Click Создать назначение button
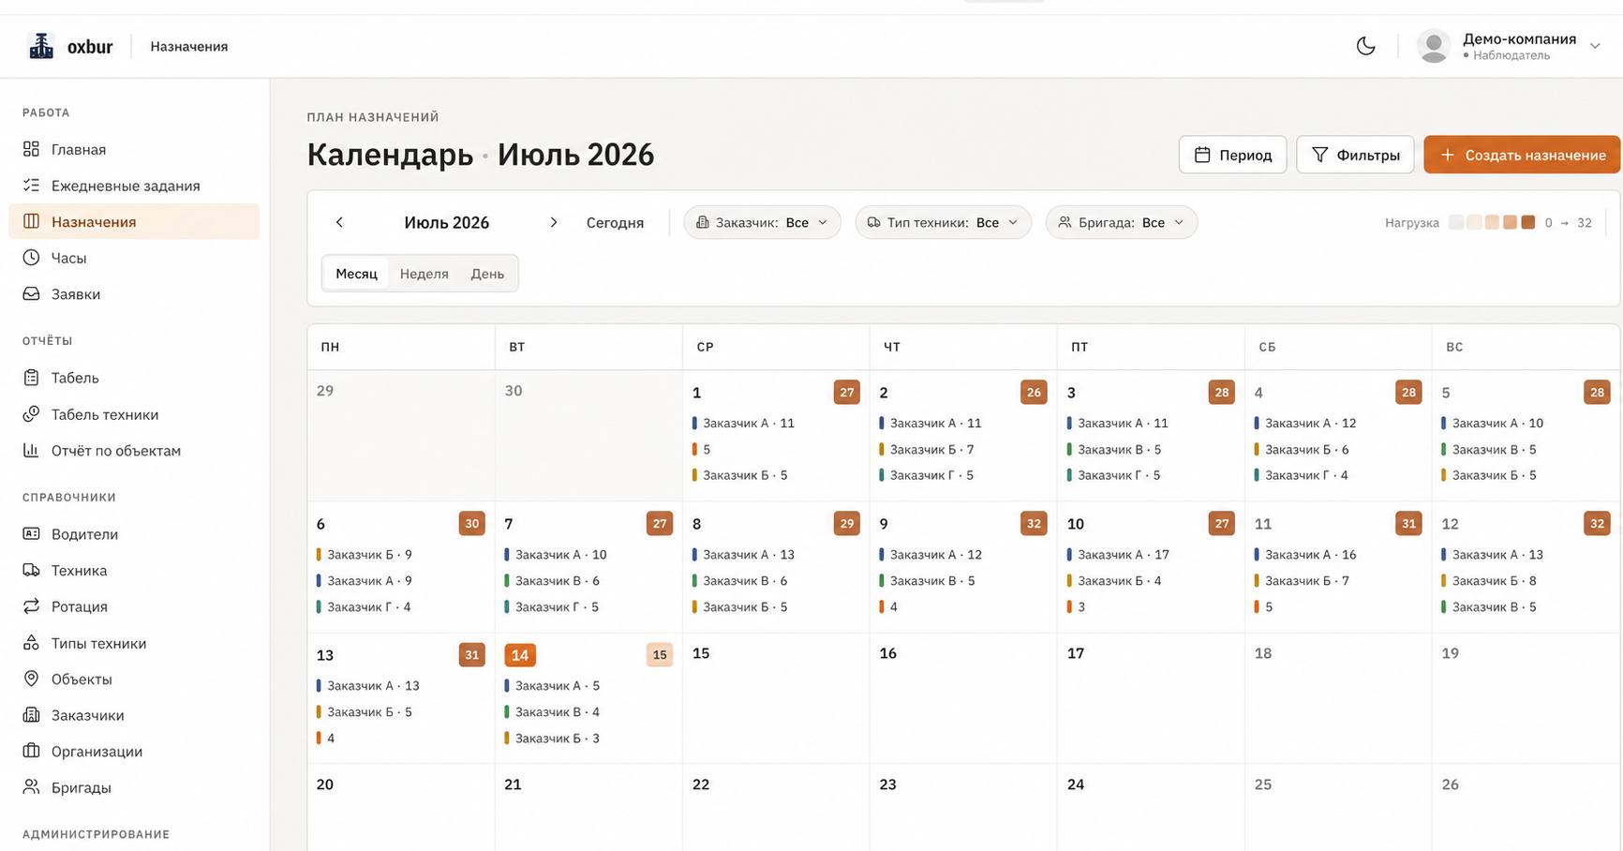1623x851 pixels. click(x=1522, y=155)
